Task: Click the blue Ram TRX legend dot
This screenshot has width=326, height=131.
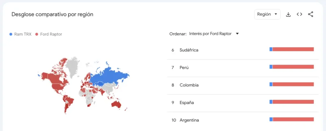Action: point(11,34)
